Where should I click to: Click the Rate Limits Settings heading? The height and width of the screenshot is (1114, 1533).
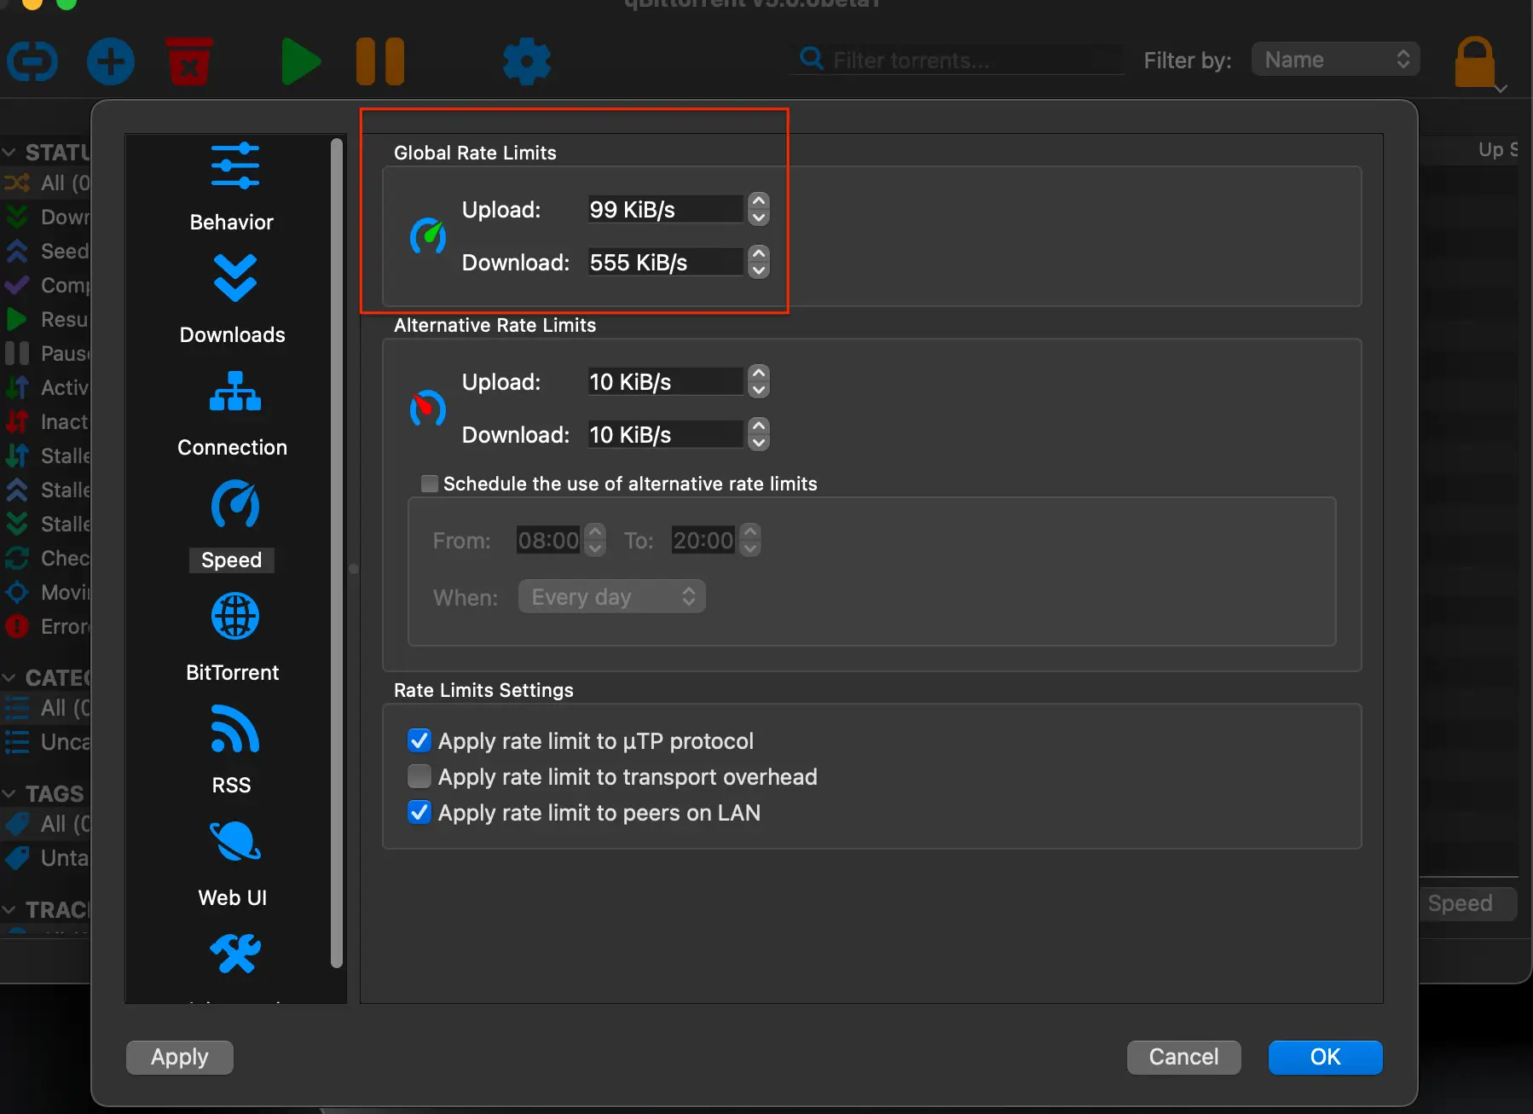pyautogui.click(x=483, y=690)
